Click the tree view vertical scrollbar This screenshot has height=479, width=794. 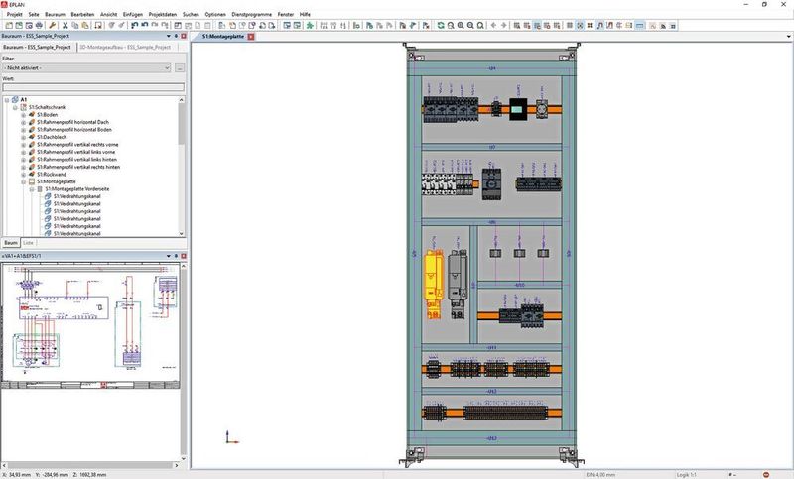[x=182, y=167]
